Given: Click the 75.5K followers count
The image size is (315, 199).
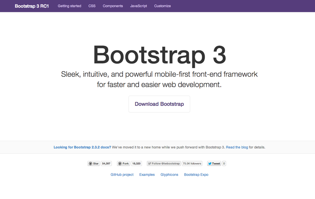Looking at the screenshot, I should pyautogui.click(x=192, y=164).
